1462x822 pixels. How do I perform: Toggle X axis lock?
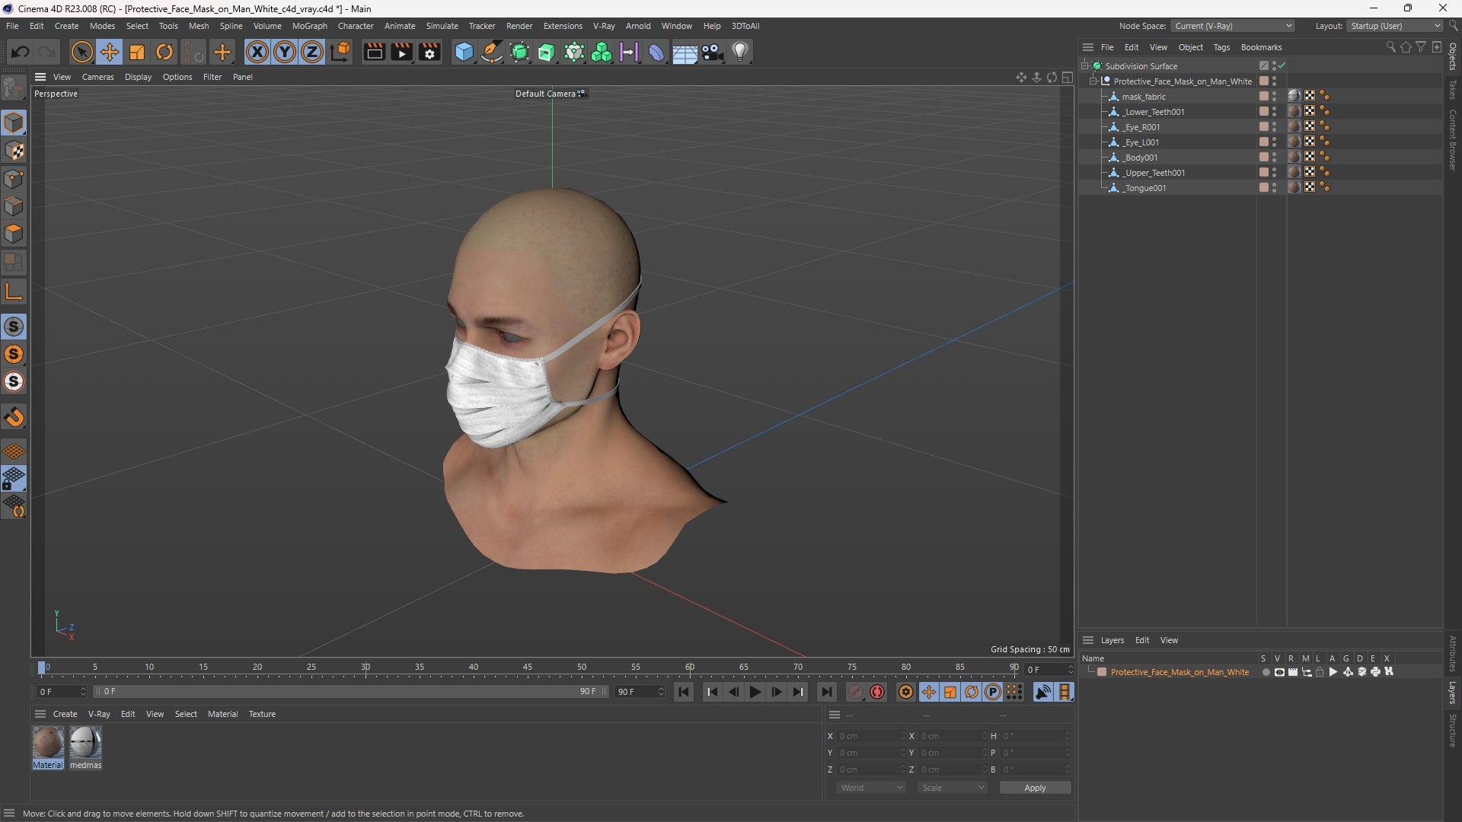[x=257, y=52]
